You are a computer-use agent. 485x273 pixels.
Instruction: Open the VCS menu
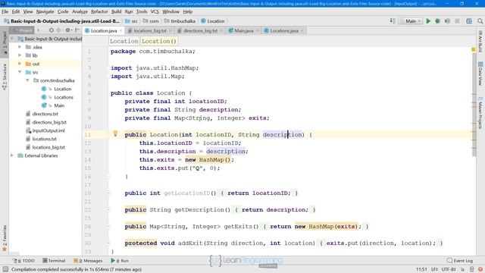coord(155,11)
